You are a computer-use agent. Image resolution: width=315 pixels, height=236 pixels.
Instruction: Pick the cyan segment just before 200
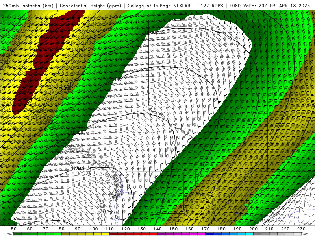pos(249,234)
